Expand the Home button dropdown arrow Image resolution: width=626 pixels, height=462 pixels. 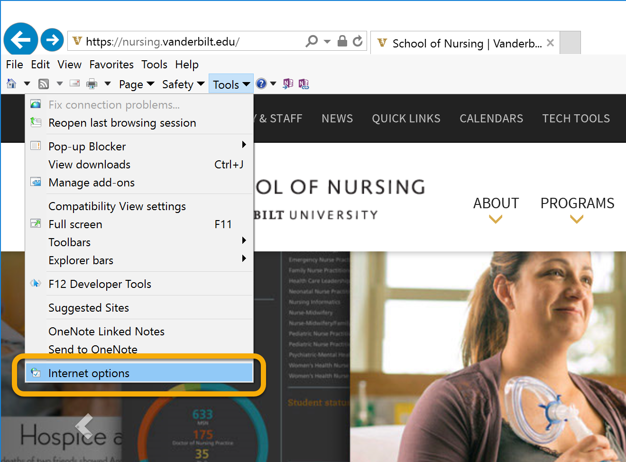27,84
